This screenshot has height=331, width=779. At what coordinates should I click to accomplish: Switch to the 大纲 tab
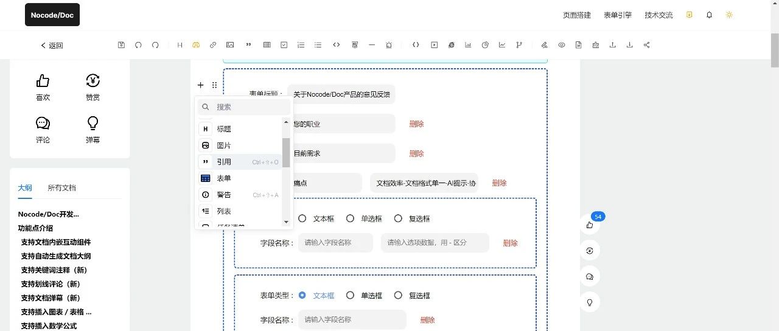[x=25, y=188]
